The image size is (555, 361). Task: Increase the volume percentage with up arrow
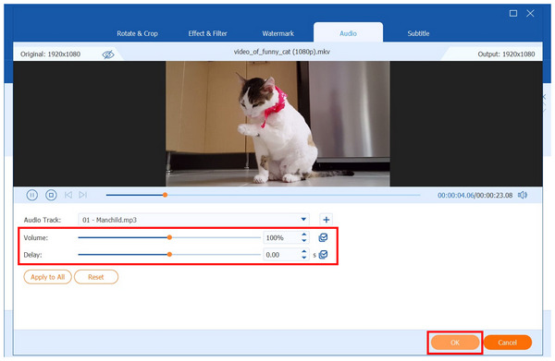click(303, 235)
